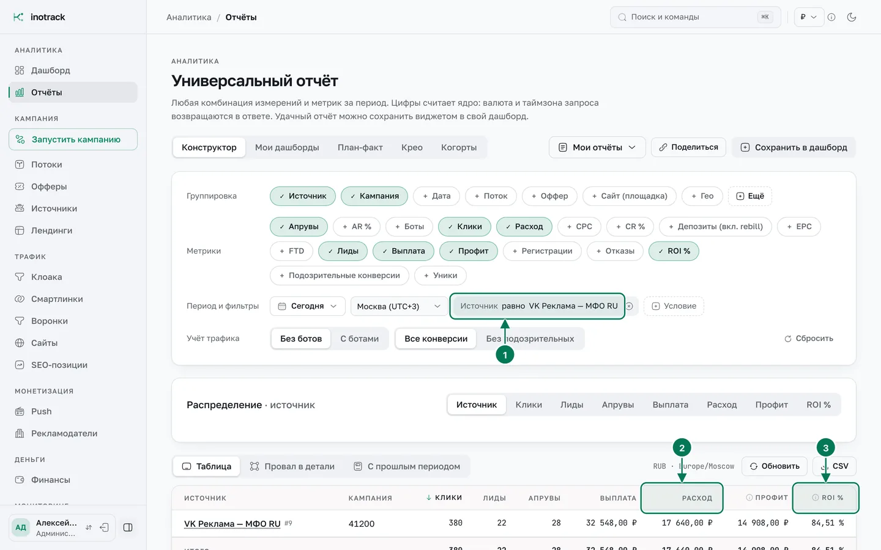Viewport: 881px width, 550px height.
Task: Add the CPC metric chip
Action: [x=579, y=227]
